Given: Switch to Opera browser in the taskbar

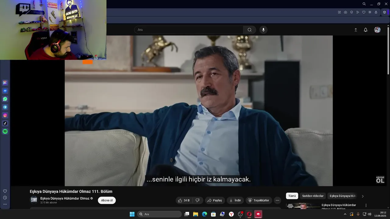Looking at the screenshot, I should [x=249, y=214].
